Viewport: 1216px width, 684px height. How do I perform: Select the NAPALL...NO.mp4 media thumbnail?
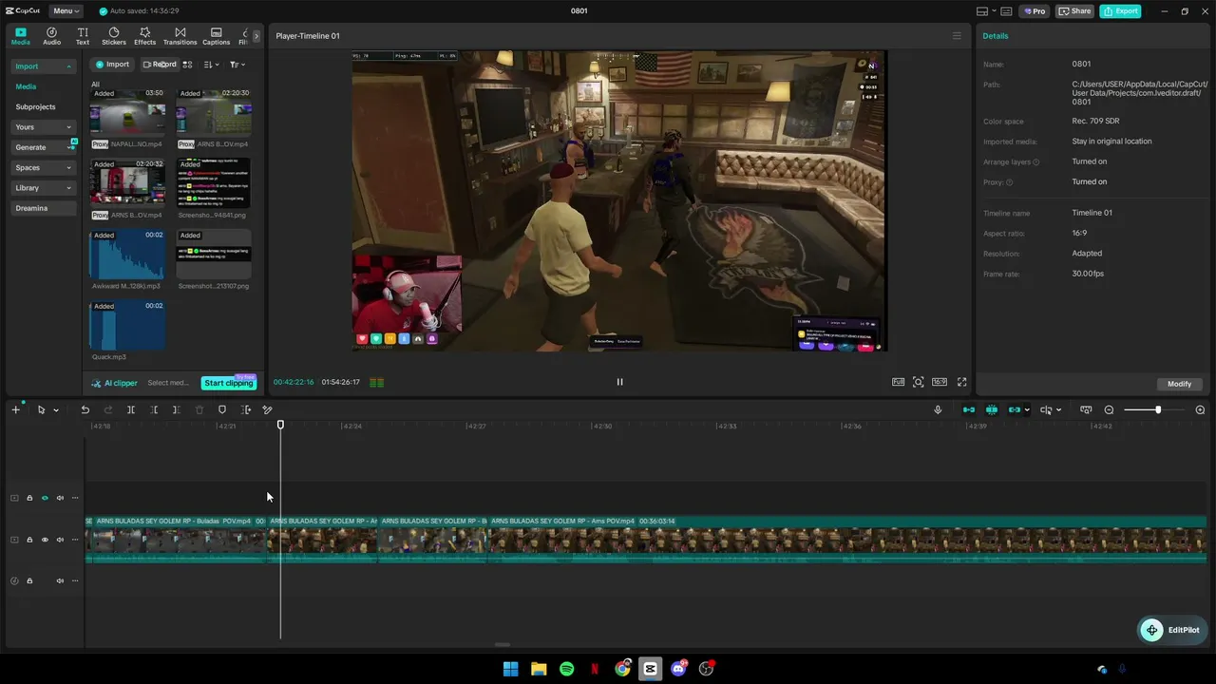tap(127, 112)
